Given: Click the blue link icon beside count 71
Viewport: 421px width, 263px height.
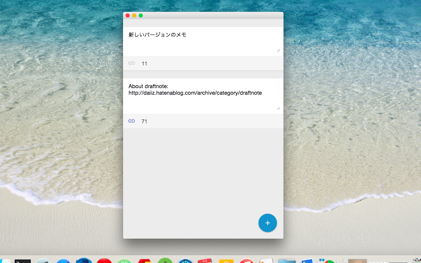Looking at the screenshot, I should [132, 121].
